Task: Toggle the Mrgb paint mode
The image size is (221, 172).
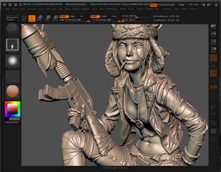Action: (64, 16)
